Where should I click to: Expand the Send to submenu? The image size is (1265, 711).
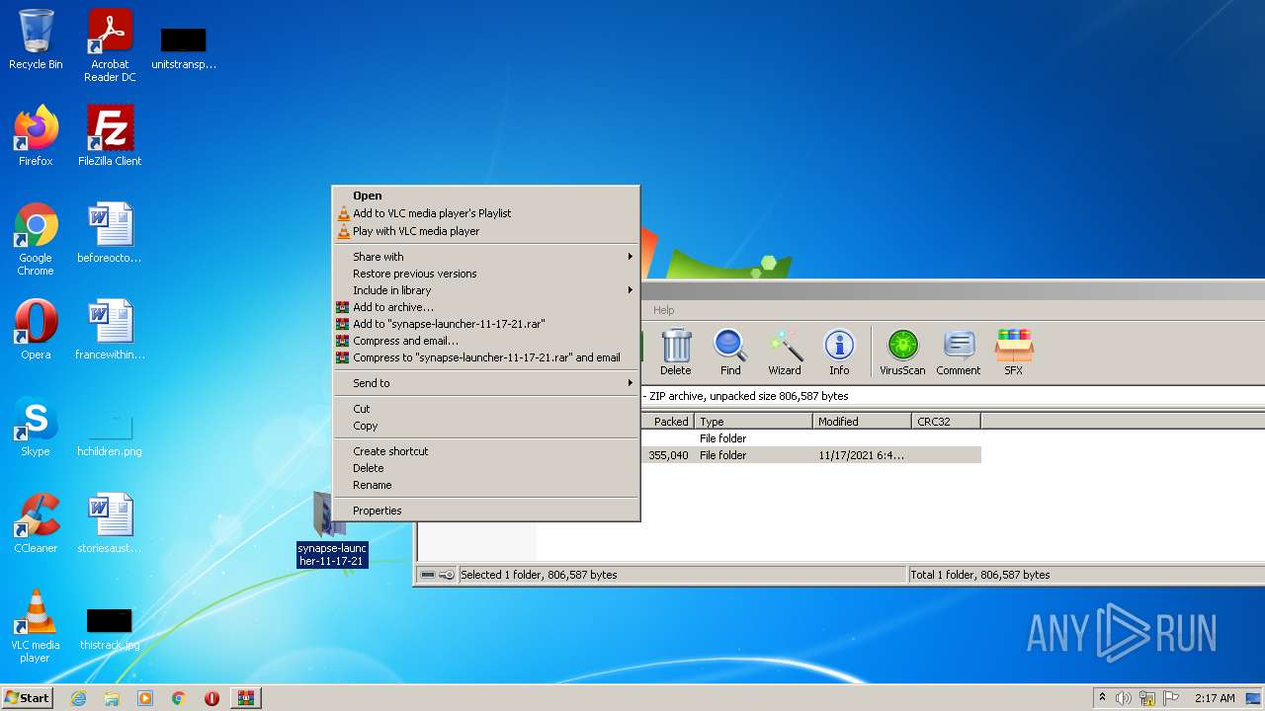click(x=486, y=383)
